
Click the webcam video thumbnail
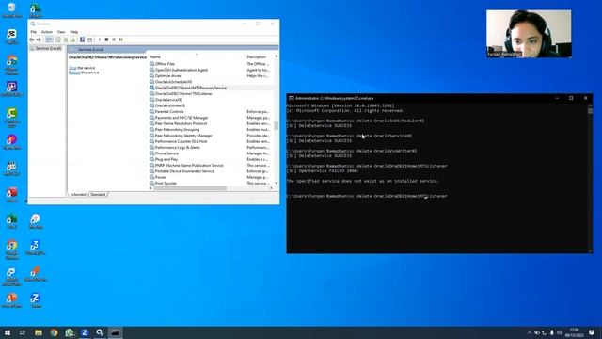tap(529, 34)
